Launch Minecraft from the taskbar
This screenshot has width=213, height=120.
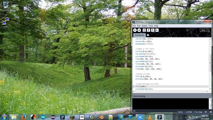click(72, 117)
